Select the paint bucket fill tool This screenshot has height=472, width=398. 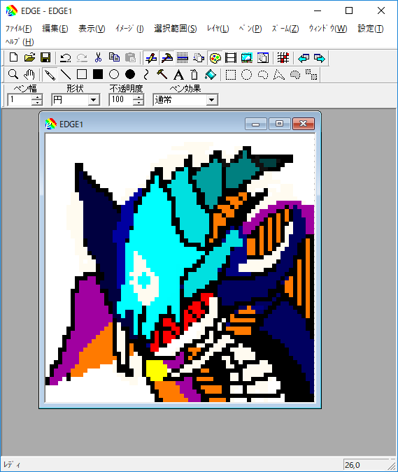(211, 74)
